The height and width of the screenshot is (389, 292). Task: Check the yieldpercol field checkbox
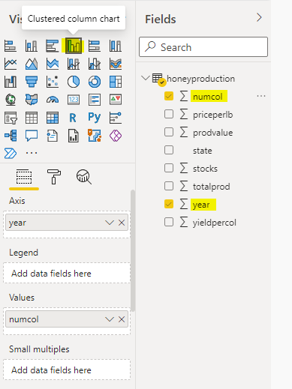[x=169, y=222]
